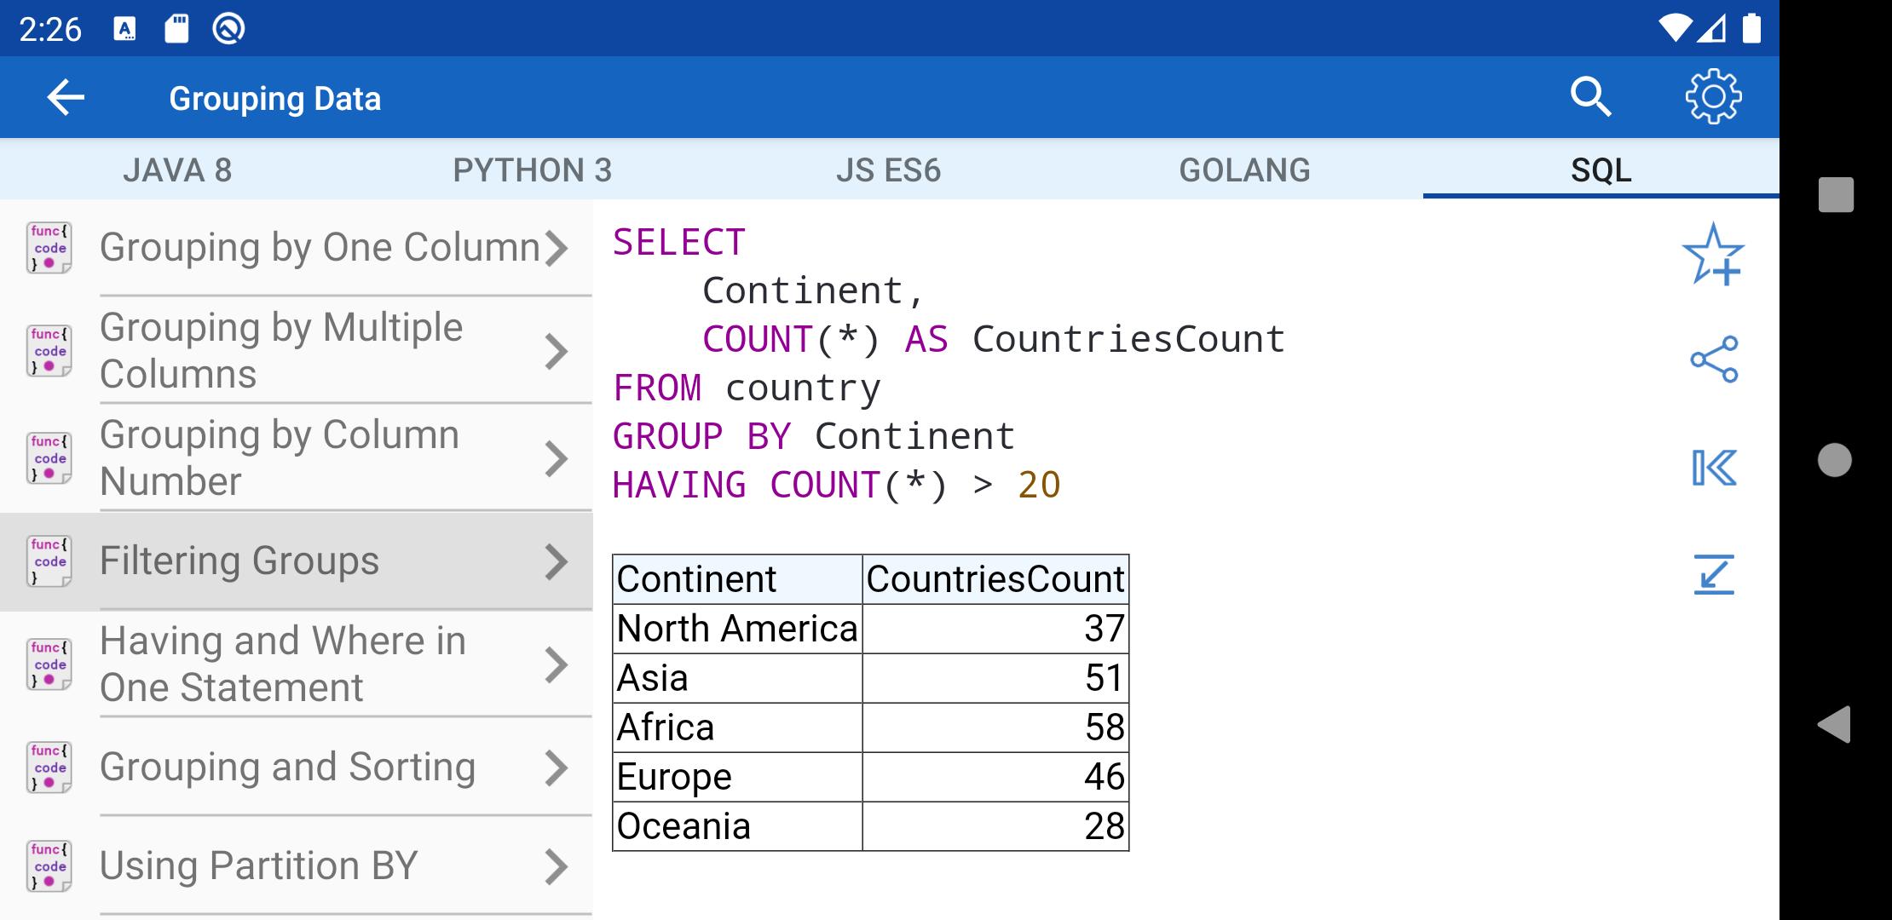
Task: Open settings gear icon
Action: [1713, 97]
